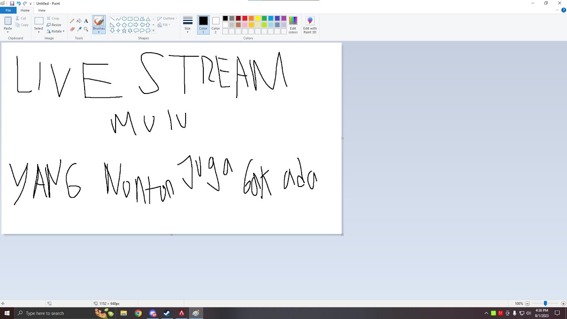567x319 pixels.
Task: Pick the Eraser tool
Action: pos(72,29)
